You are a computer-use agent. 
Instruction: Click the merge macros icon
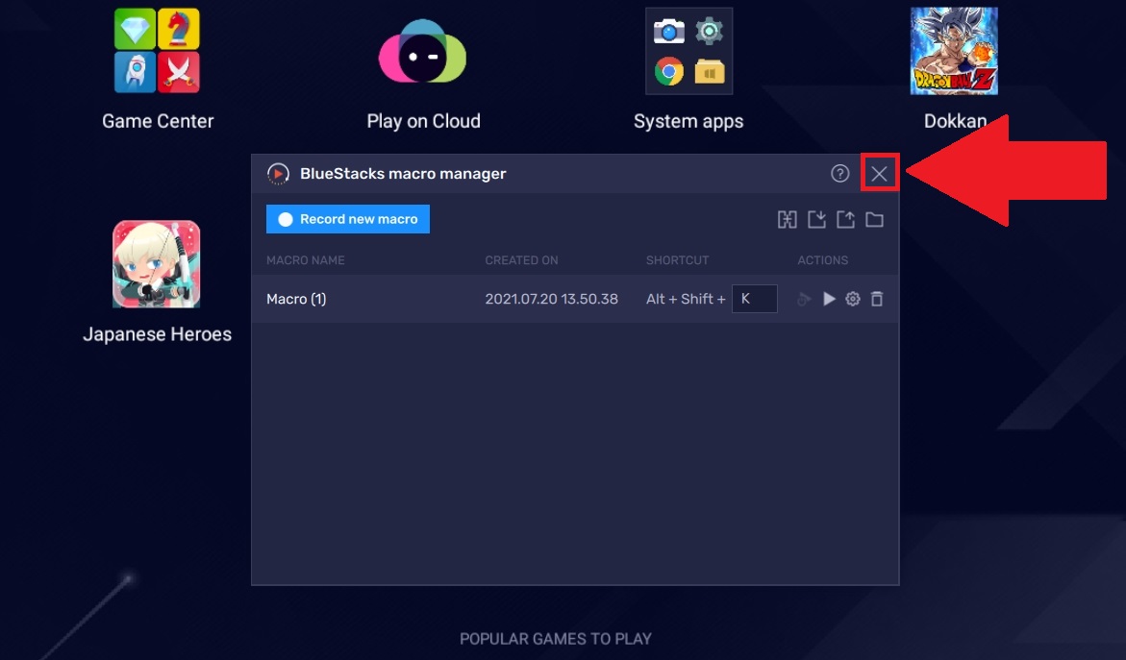788,220
